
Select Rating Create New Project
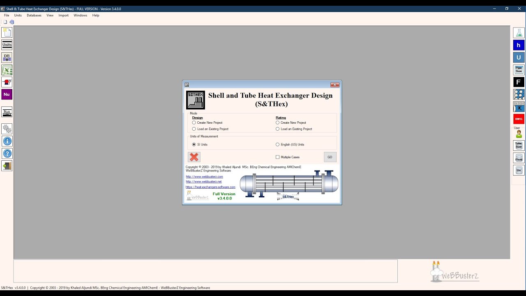[x=291, y=123]
